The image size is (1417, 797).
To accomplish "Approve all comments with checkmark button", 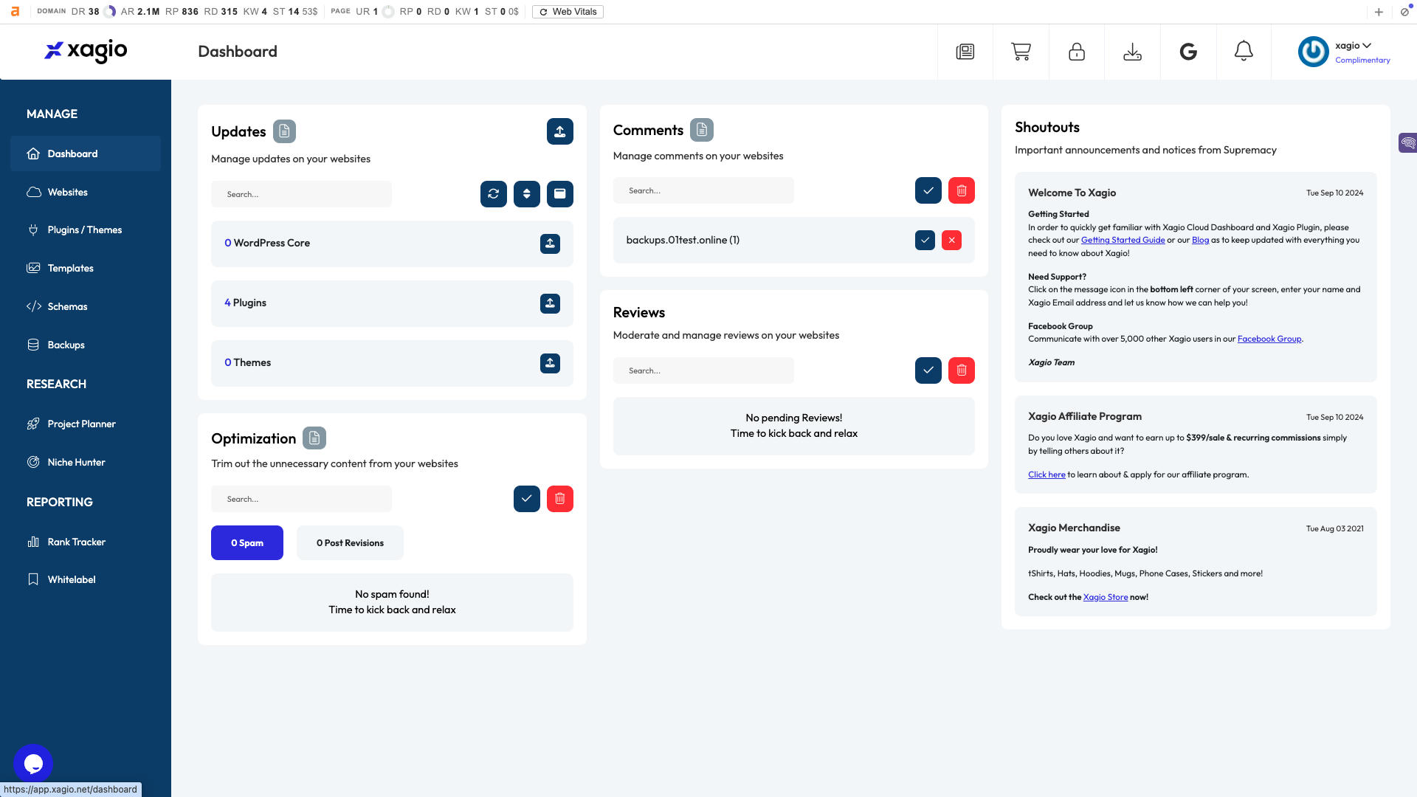I will [928, 190].
